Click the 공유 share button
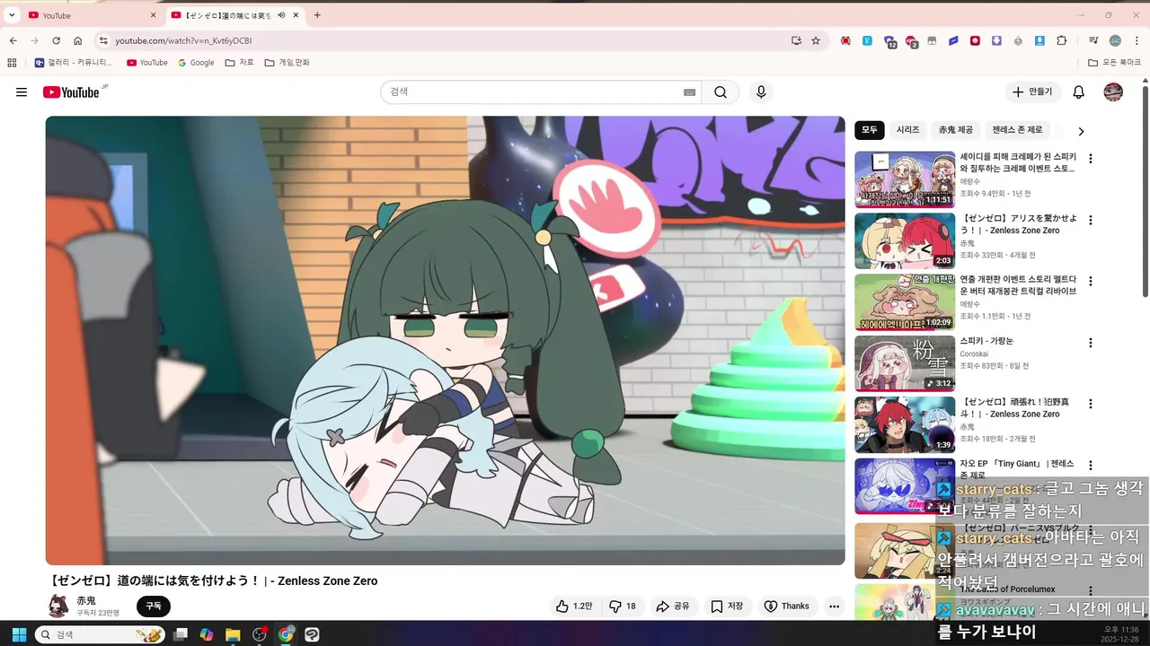Screen dimensions: 1150x646 point(673,607)
